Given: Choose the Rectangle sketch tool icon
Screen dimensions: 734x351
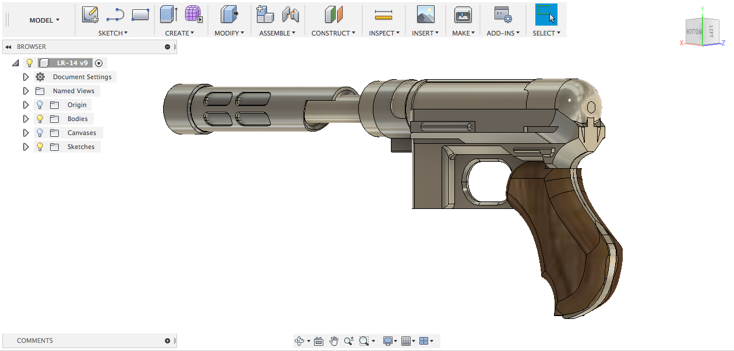Looking at the screenshot, I should (x=140, y=14).
